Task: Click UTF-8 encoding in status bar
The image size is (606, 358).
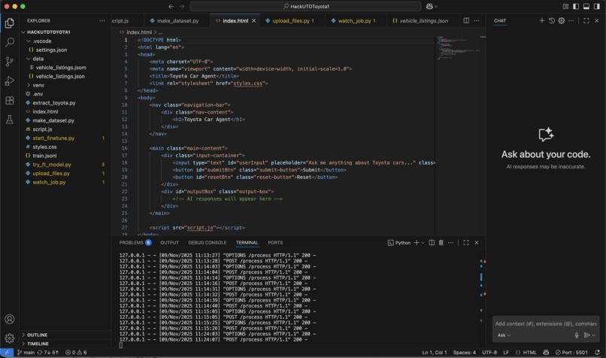Action: point(489,352)
